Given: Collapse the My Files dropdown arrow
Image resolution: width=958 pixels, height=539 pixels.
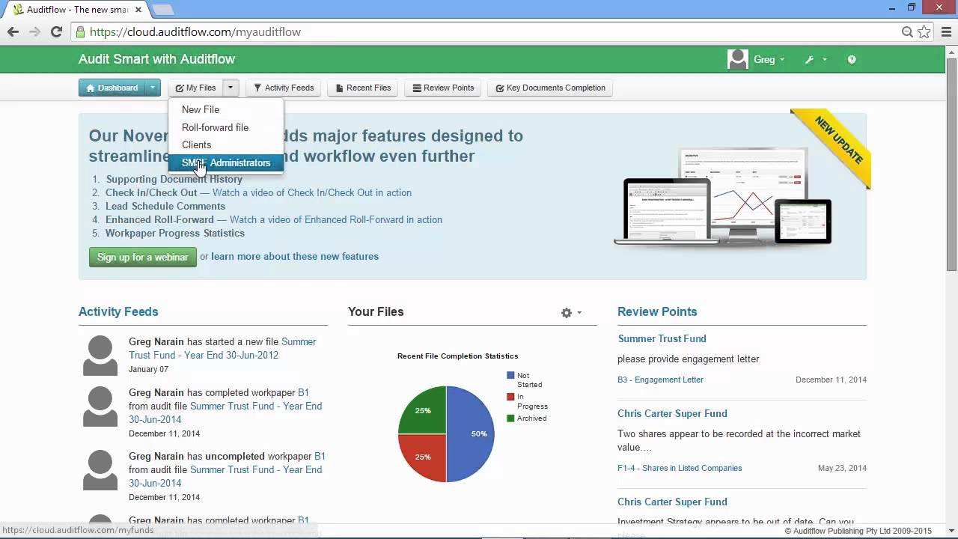Looking at the screenshot, I should point(231,88).
